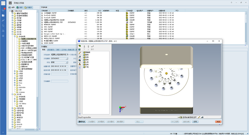Select the stamp tool in viewer toolbar
The width and height of the screenshot is (249, 135).
click(80, 64)
